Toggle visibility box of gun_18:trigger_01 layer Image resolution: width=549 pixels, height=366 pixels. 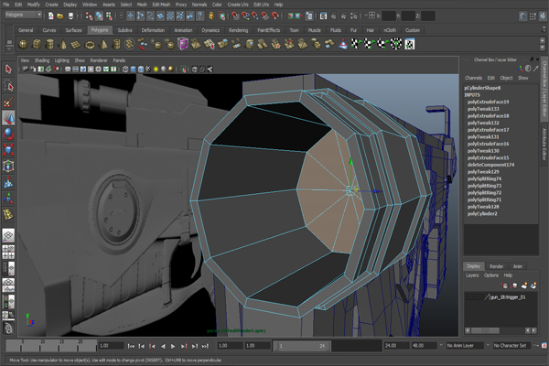470,297
